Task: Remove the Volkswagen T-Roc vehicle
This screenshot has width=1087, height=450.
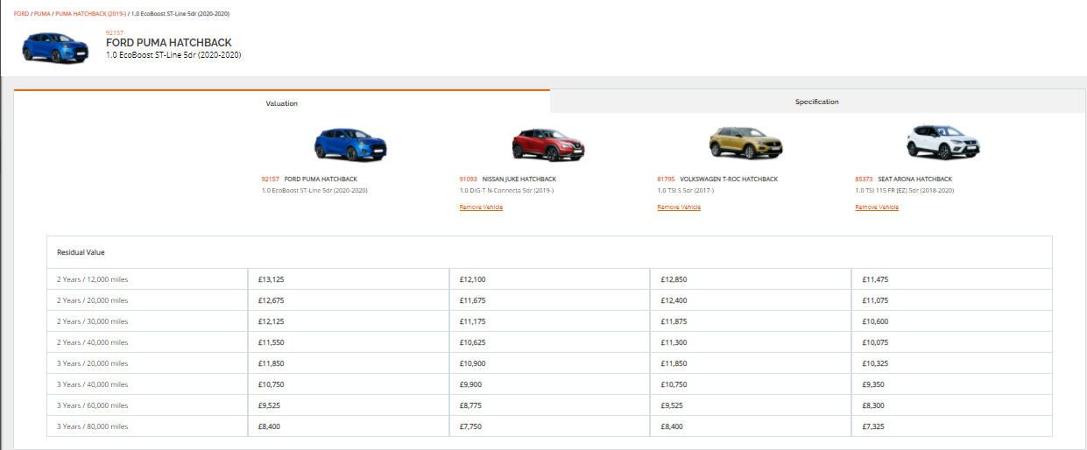Action: (679, 207)
